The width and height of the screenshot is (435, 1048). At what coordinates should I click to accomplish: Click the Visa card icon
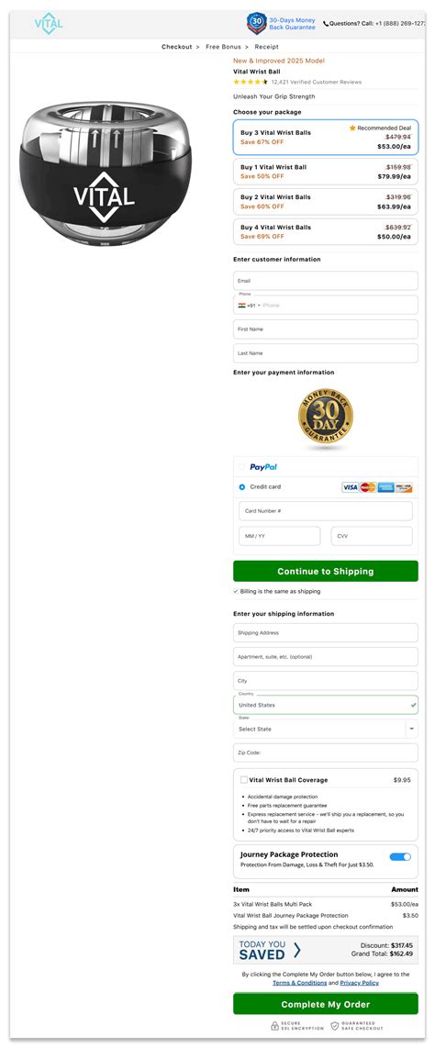pos(351,487)
